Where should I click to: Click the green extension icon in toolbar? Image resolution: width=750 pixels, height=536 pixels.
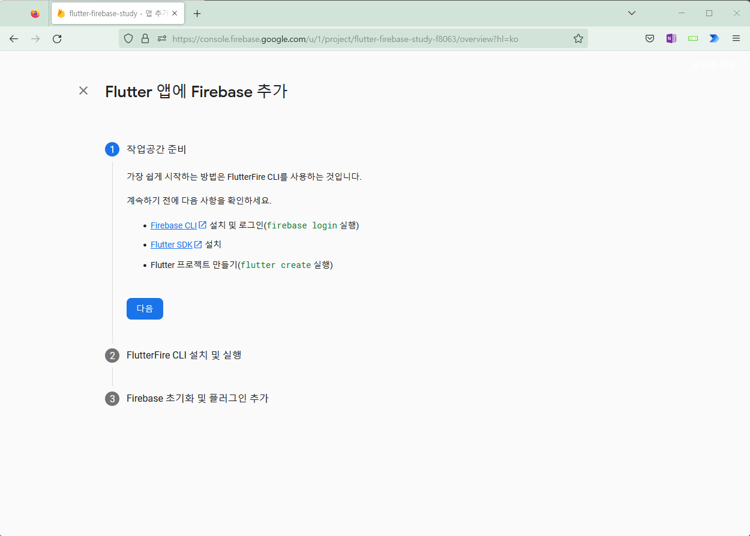693,38
